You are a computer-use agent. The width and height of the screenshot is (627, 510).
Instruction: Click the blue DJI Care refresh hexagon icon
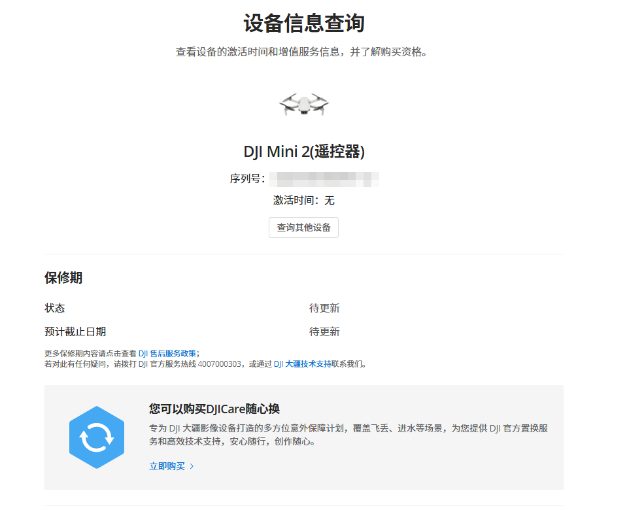(x=97, y=437)
